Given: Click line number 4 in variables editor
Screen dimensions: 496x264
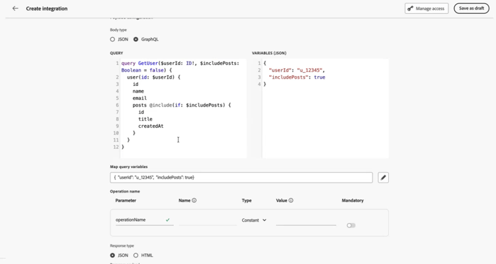Looking at the screenshot, I should click(259, 84).
